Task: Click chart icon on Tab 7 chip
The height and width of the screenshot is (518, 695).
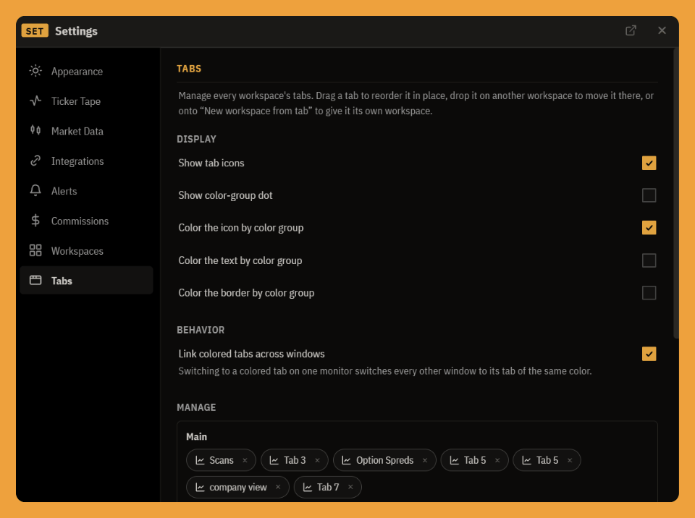Action: pyautogui.click(x=307, y=488)
